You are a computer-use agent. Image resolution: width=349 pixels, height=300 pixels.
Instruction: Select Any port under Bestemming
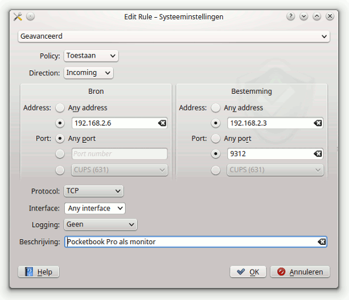216,138
